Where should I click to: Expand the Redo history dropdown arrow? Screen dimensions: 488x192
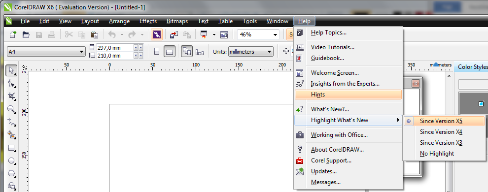142,35
